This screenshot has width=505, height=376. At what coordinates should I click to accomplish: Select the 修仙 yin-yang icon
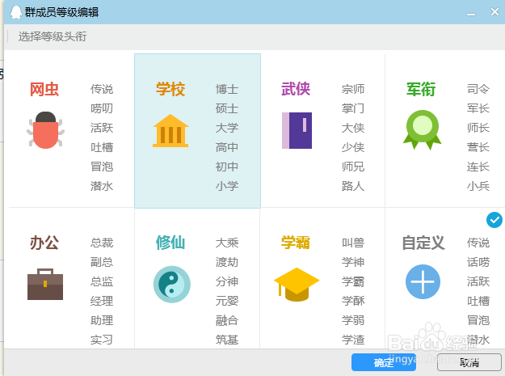(171, 285)
